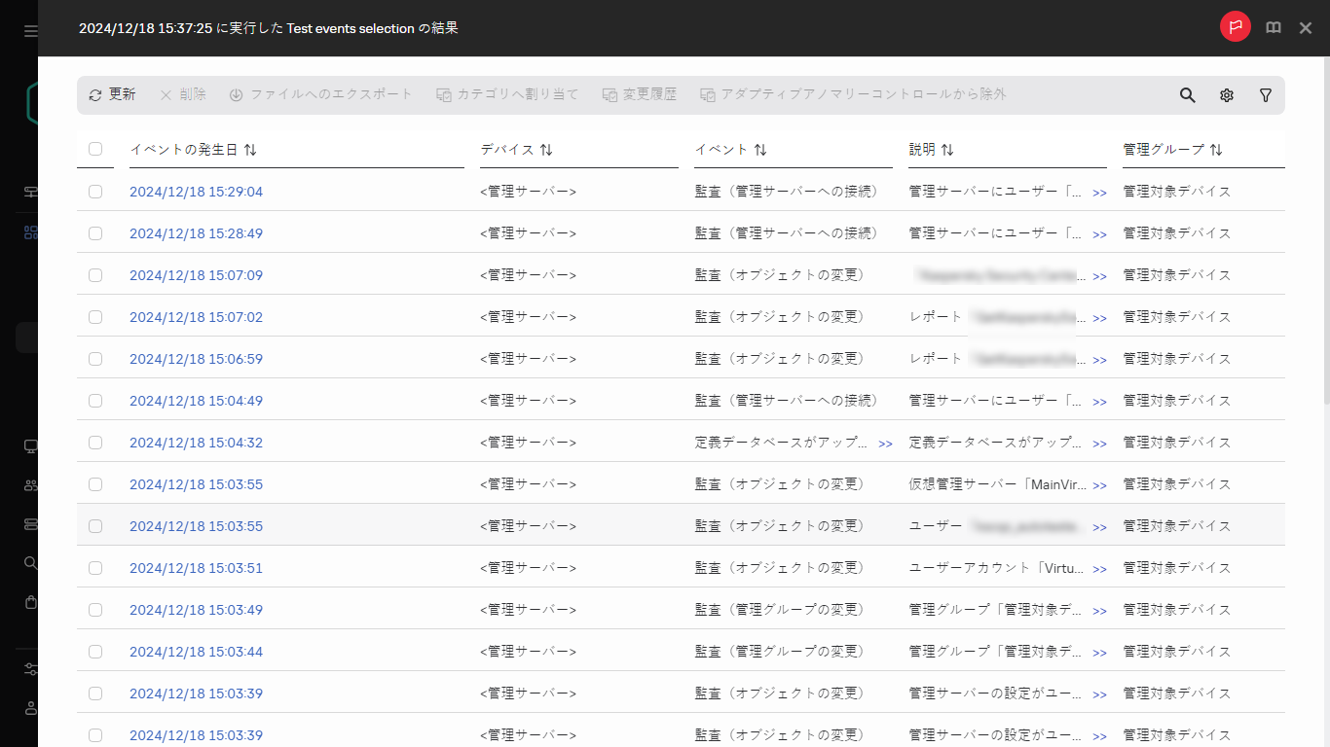Toggle the select-all checkbox in the table header
The image size is (1330, 747).
[94, 149]
